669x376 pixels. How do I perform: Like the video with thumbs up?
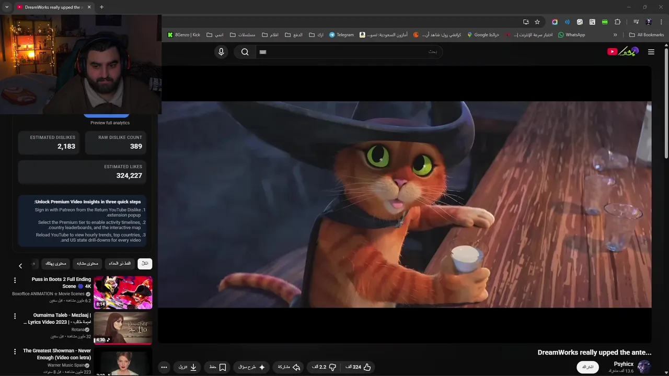point(359,367)
